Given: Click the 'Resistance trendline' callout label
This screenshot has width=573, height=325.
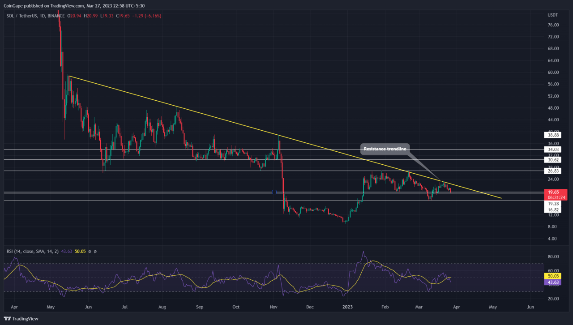Looking at the screenshot, I should [x=385, y=149].
